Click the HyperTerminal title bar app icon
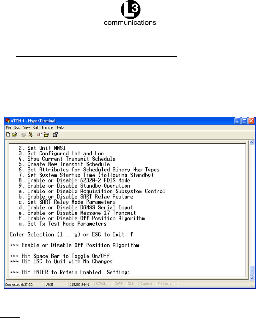Screen dimensions: 256x318 coord(8,121)
